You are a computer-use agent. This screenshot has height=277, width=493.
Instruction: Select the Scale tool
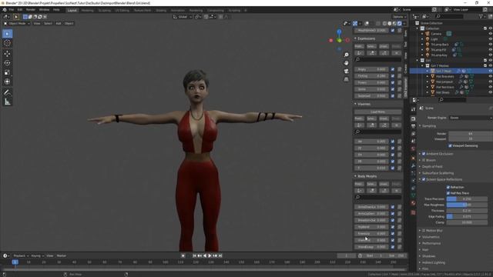pos(7,72)
